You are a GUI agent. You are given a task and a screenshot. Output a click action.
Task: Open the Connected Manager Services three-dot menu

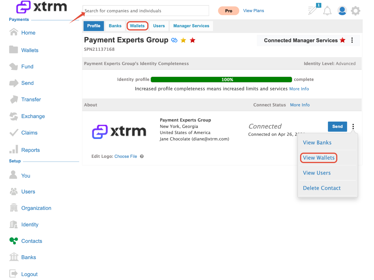point(352,40)
